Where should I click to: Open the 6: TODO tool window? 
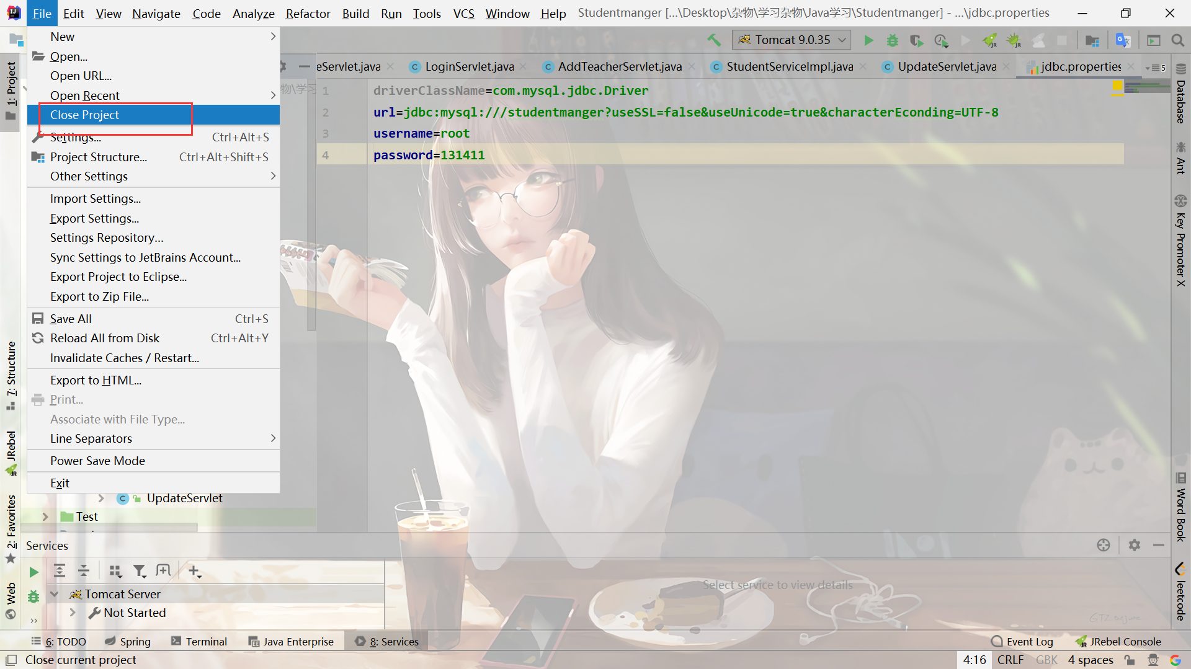[59, 642]
